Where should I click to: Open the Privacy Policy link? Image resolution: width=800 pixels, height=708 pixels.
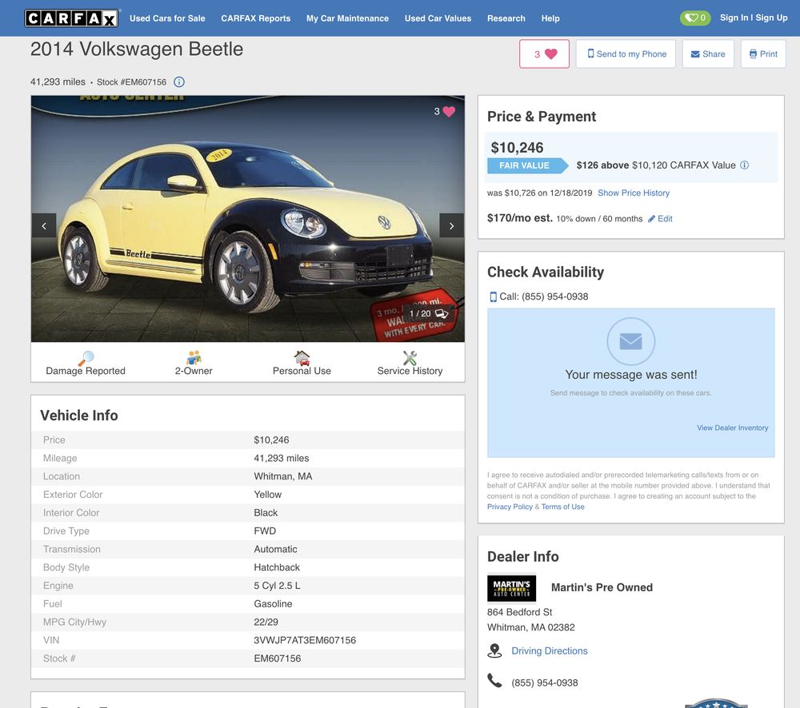click(x=510, y=506)
